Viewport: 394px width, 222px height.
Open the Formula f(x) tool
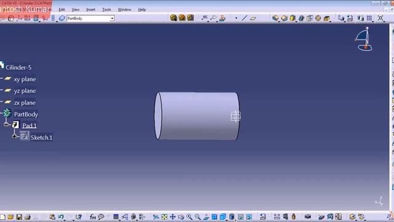coord(92,216)
